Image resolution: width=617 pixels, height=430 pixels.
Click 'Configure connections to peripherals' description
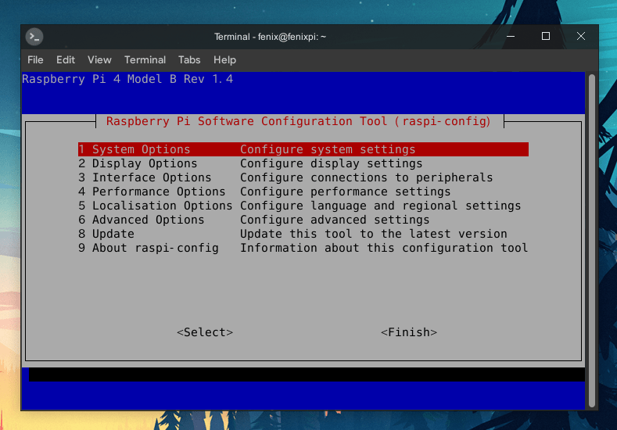366,177
